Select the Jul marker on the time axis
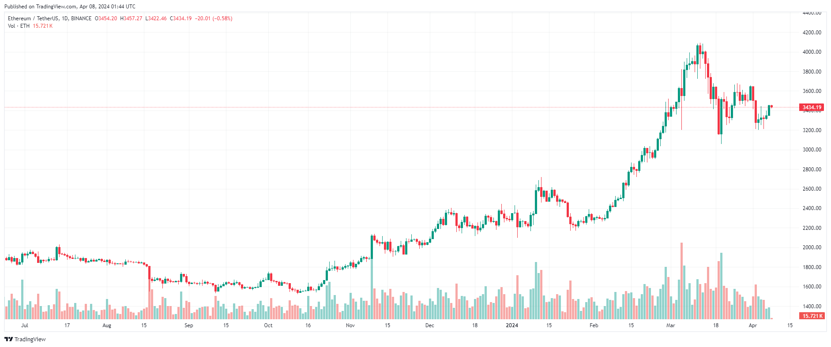The height and width of the screenshot is (347, 831). tap(25, 325)
